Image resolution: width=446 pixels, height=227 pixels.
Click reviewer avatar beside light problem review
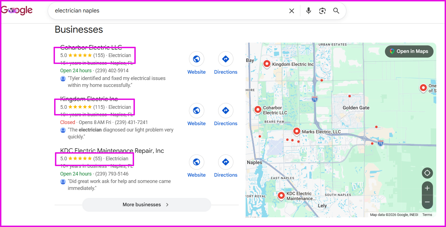(x=63, y=130)
